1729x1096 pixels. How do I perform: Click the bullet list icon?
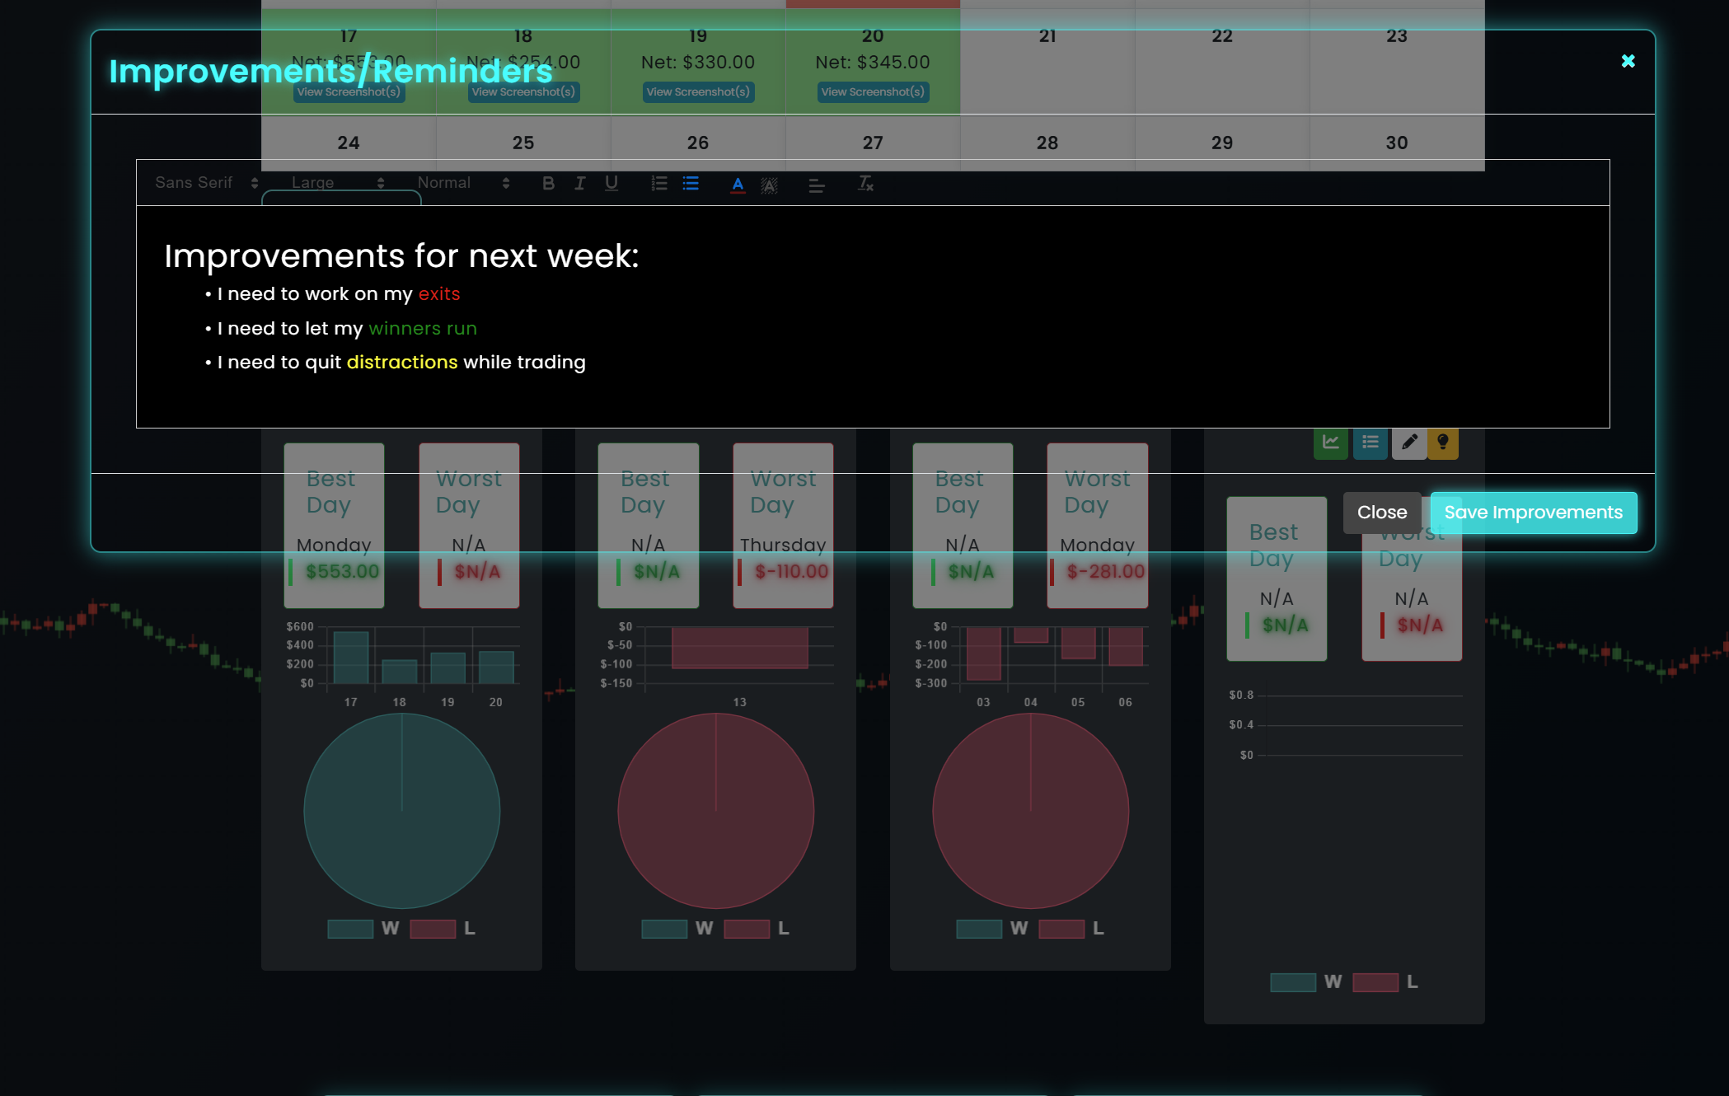coord(691,183)
